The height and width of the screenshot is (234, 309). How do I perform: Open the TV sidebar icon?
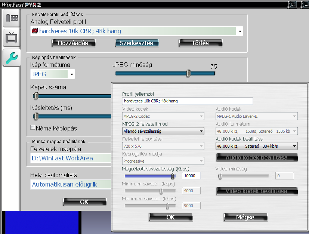click(12, 38)
